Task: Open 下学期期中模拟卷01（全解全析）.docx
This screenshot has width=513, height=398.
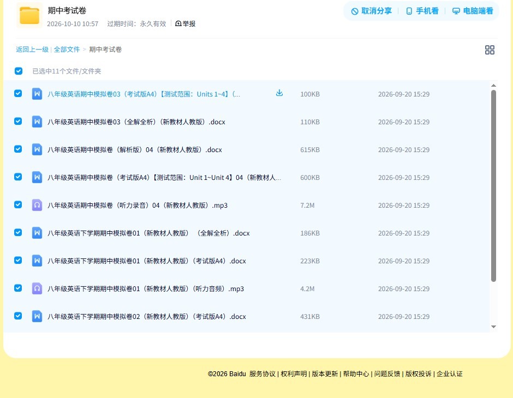Action: click(x=148, y=233)
